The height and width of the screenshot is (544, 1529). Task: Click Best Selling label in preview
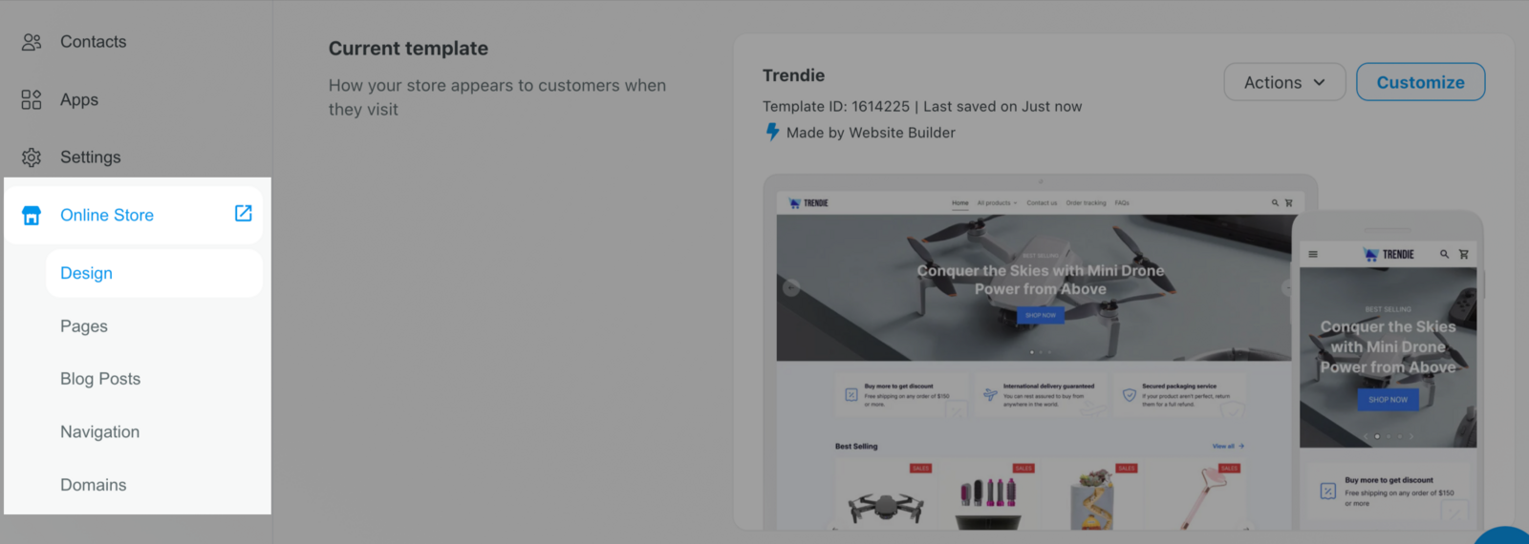click(856, 446)
